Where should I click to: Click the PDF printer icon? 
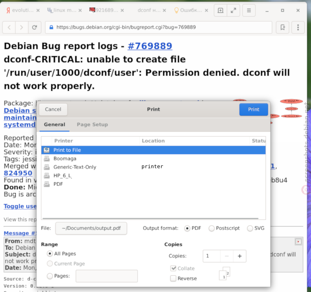(47, 184)
